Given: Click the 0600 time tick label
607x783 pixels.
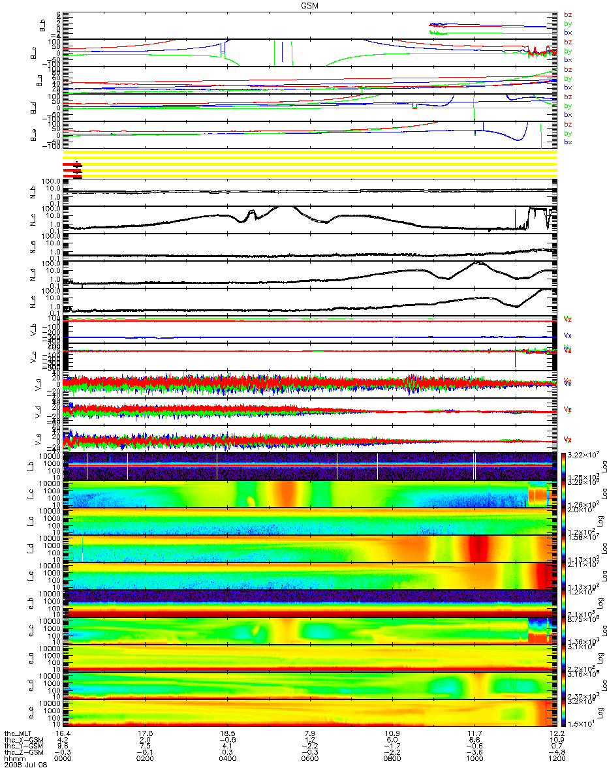Looking at the screenshot, I should pos(309,757).
